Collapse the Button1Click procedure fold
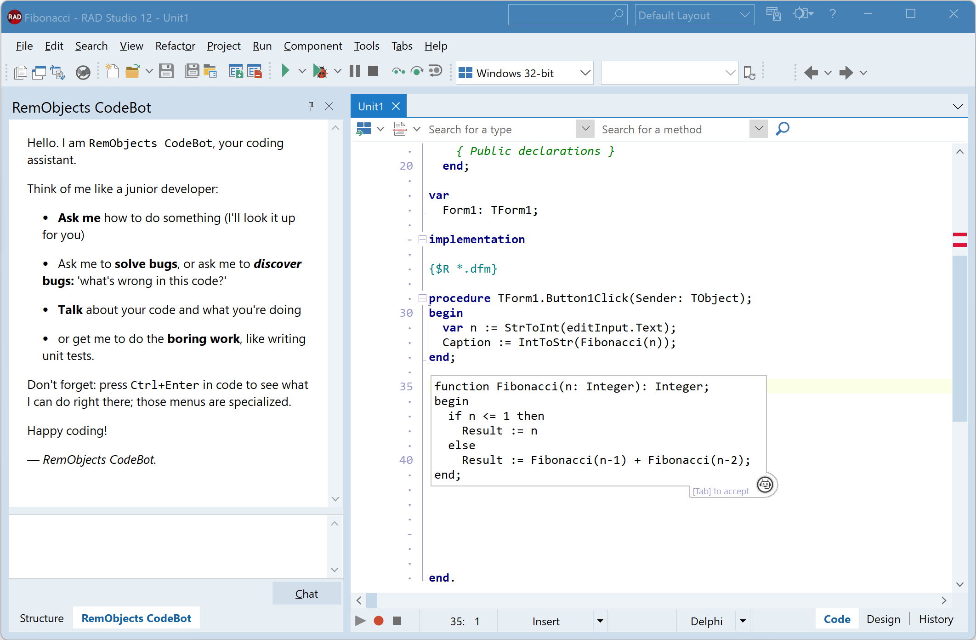 pos(422,298)
